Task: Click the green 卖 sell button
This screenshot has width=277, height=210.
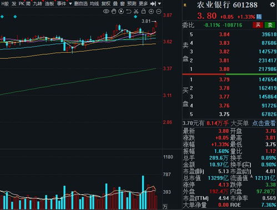Action: [270, 25]
